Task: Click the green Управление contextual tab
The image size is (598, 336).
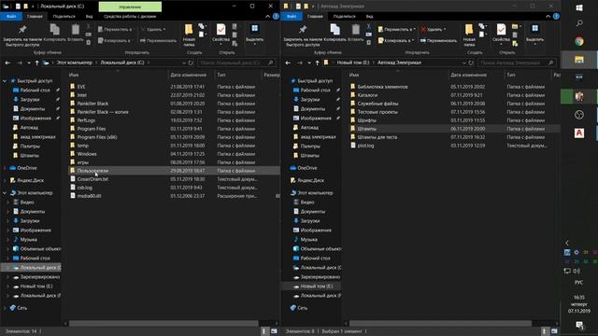Action: 130,7
